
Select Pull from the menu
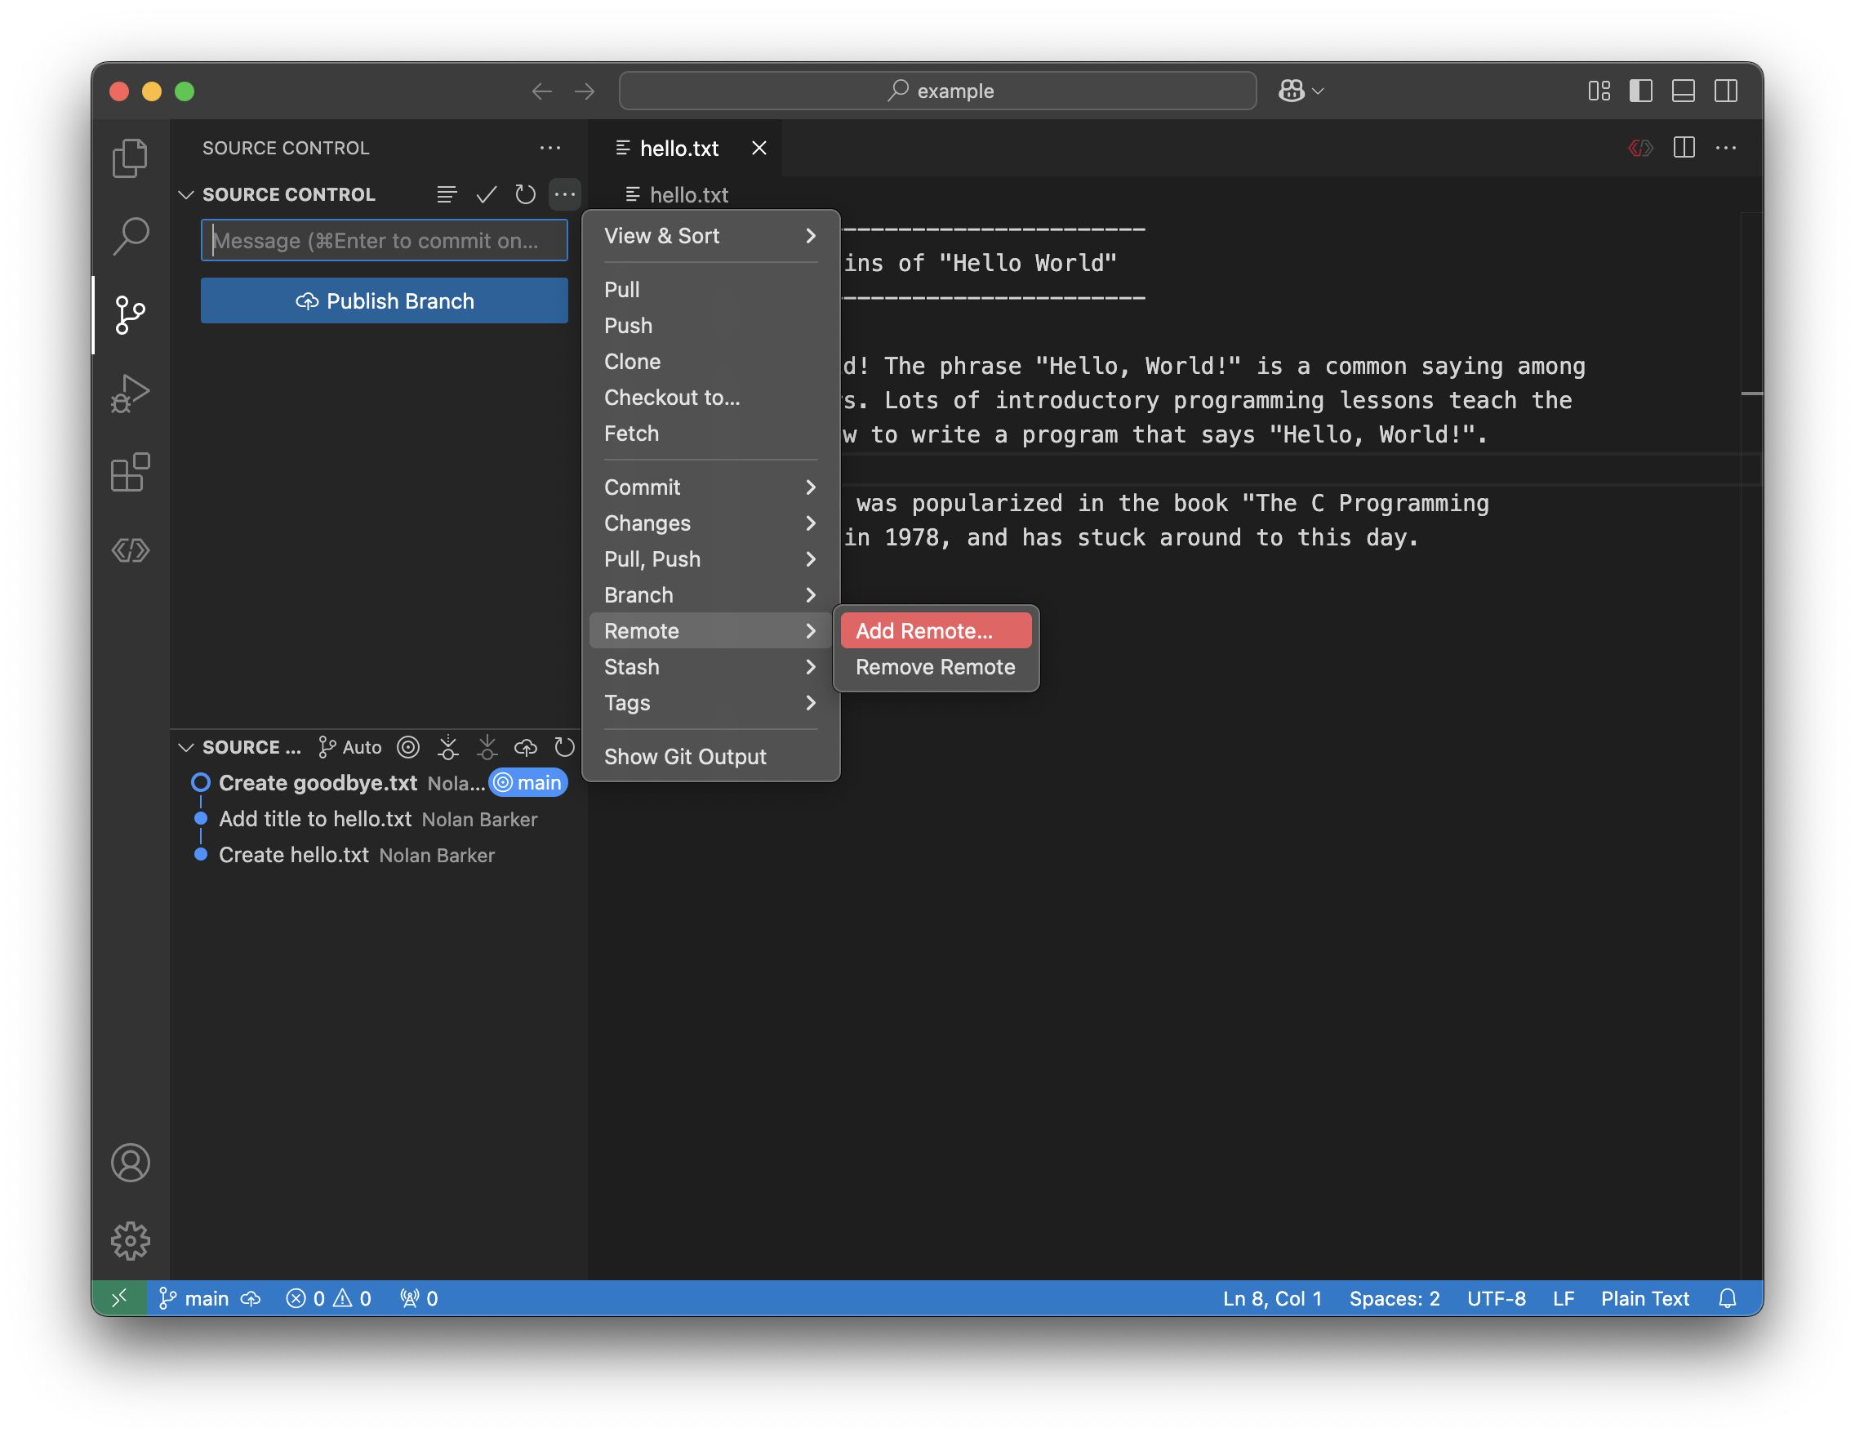coord(710,290)
